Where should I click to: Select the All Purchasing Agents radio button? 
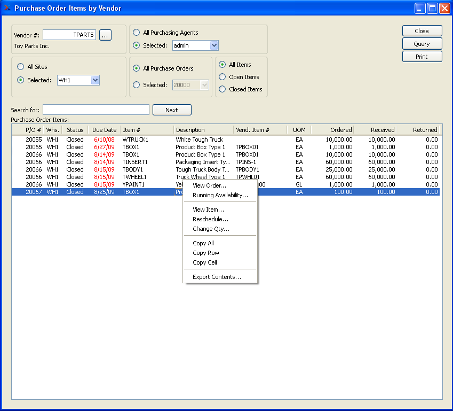click(x=137, y=33)
